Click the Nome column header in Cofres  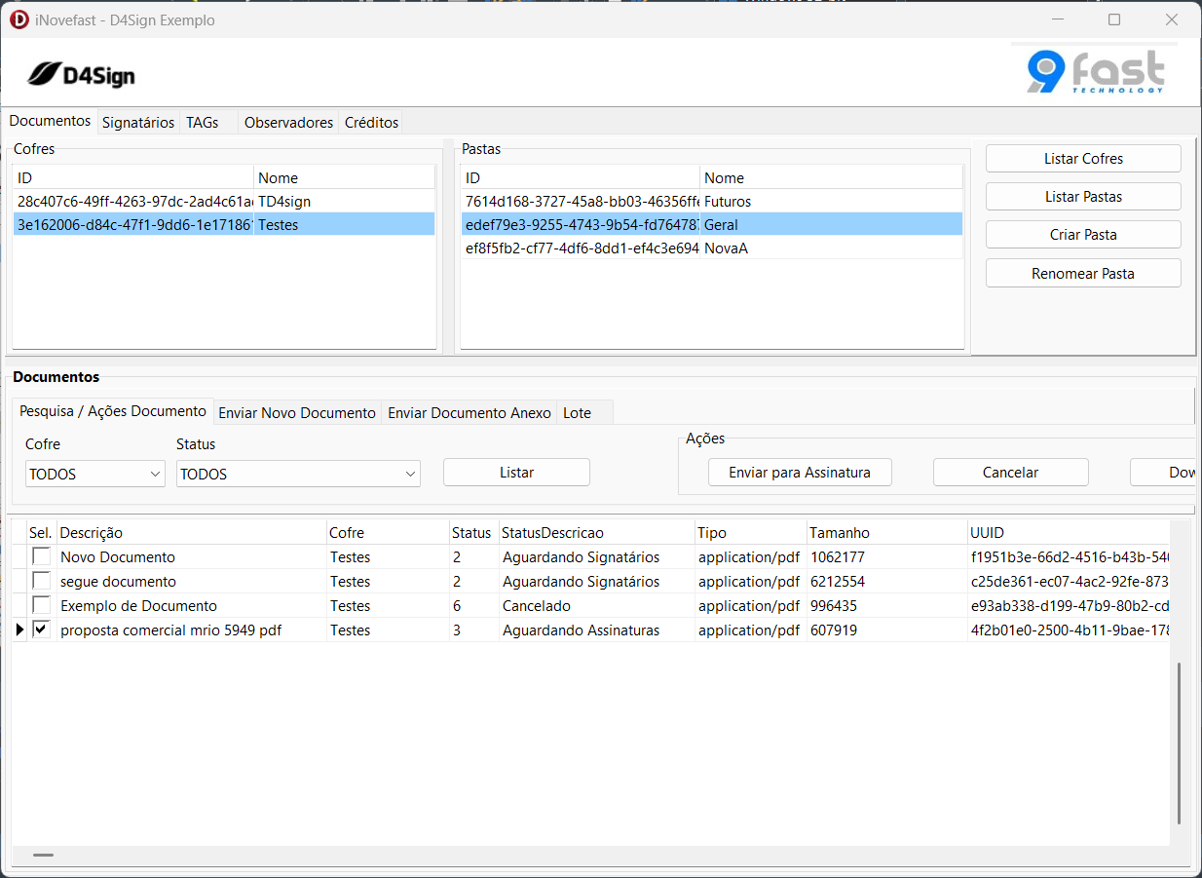point(345,177)
